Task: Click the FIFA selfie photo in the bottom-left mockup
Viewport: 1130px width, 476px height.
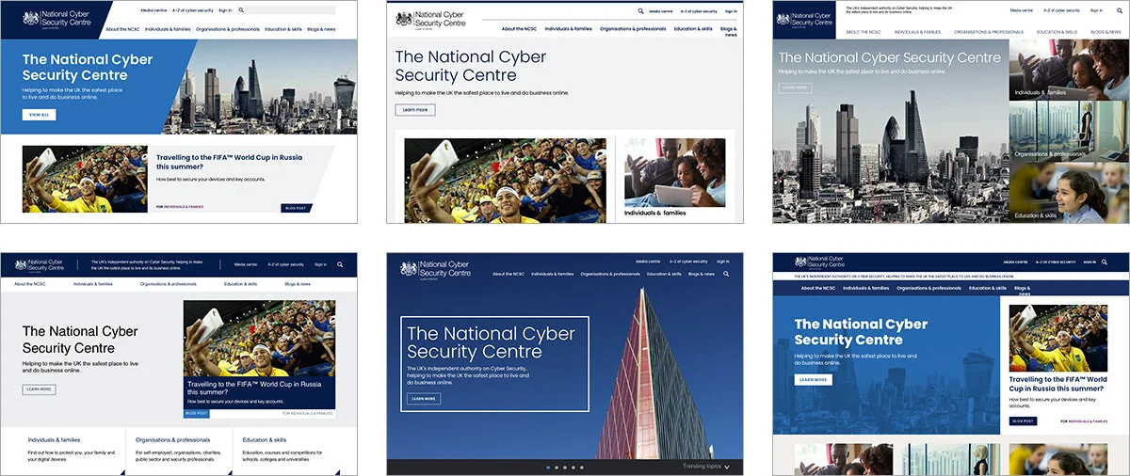Action: pyautogui.click(x=259, y=338)
